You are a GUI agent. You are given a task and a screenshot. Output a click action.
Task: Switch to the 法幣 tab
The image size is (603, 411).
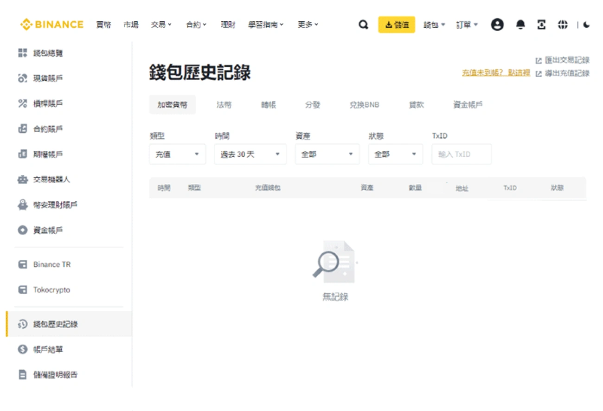click(224, 105)
